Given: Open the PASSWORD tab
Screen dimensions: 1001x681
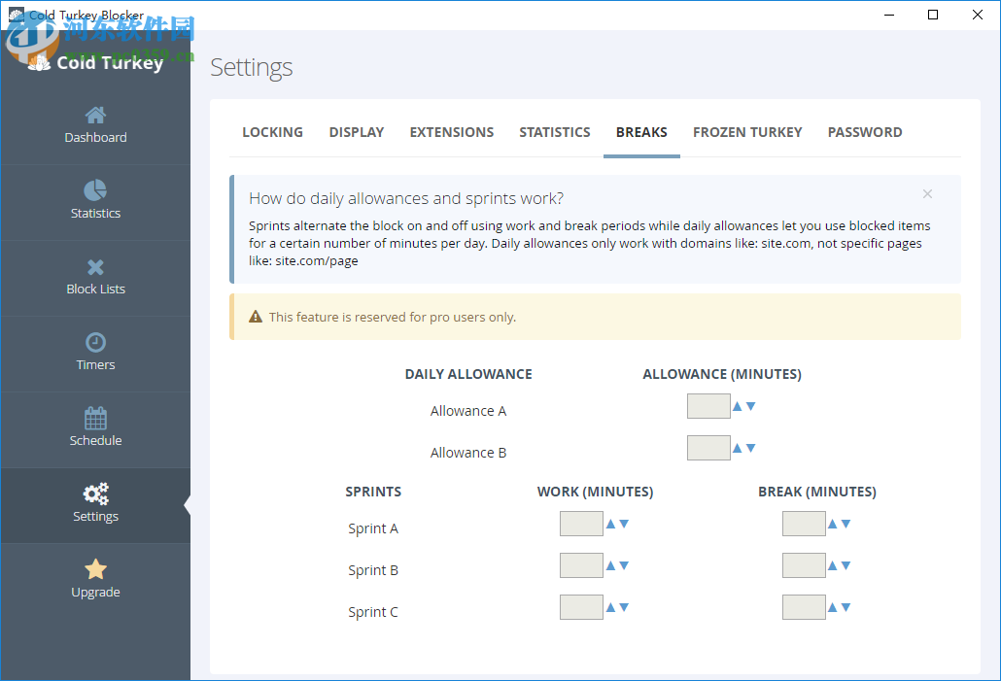Looking at the screenshot, I should tap(864, 132).
